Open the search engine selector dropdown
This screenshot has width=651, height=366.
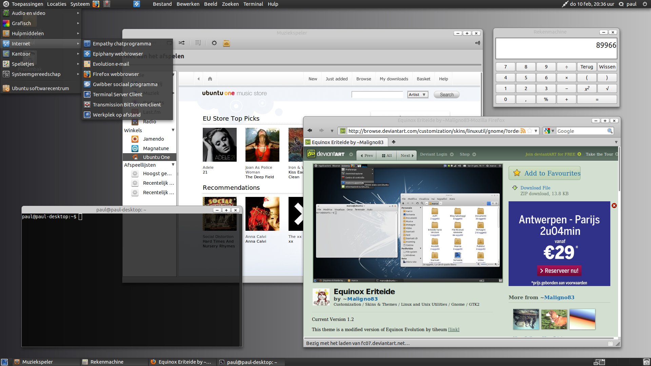click(549, 131)
